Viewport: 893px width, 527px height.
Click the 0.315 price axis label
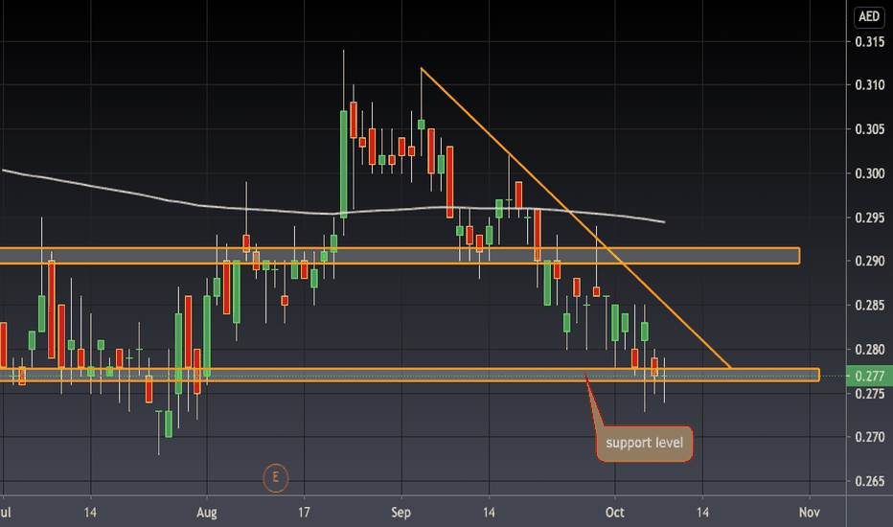(x=870, y=41)
